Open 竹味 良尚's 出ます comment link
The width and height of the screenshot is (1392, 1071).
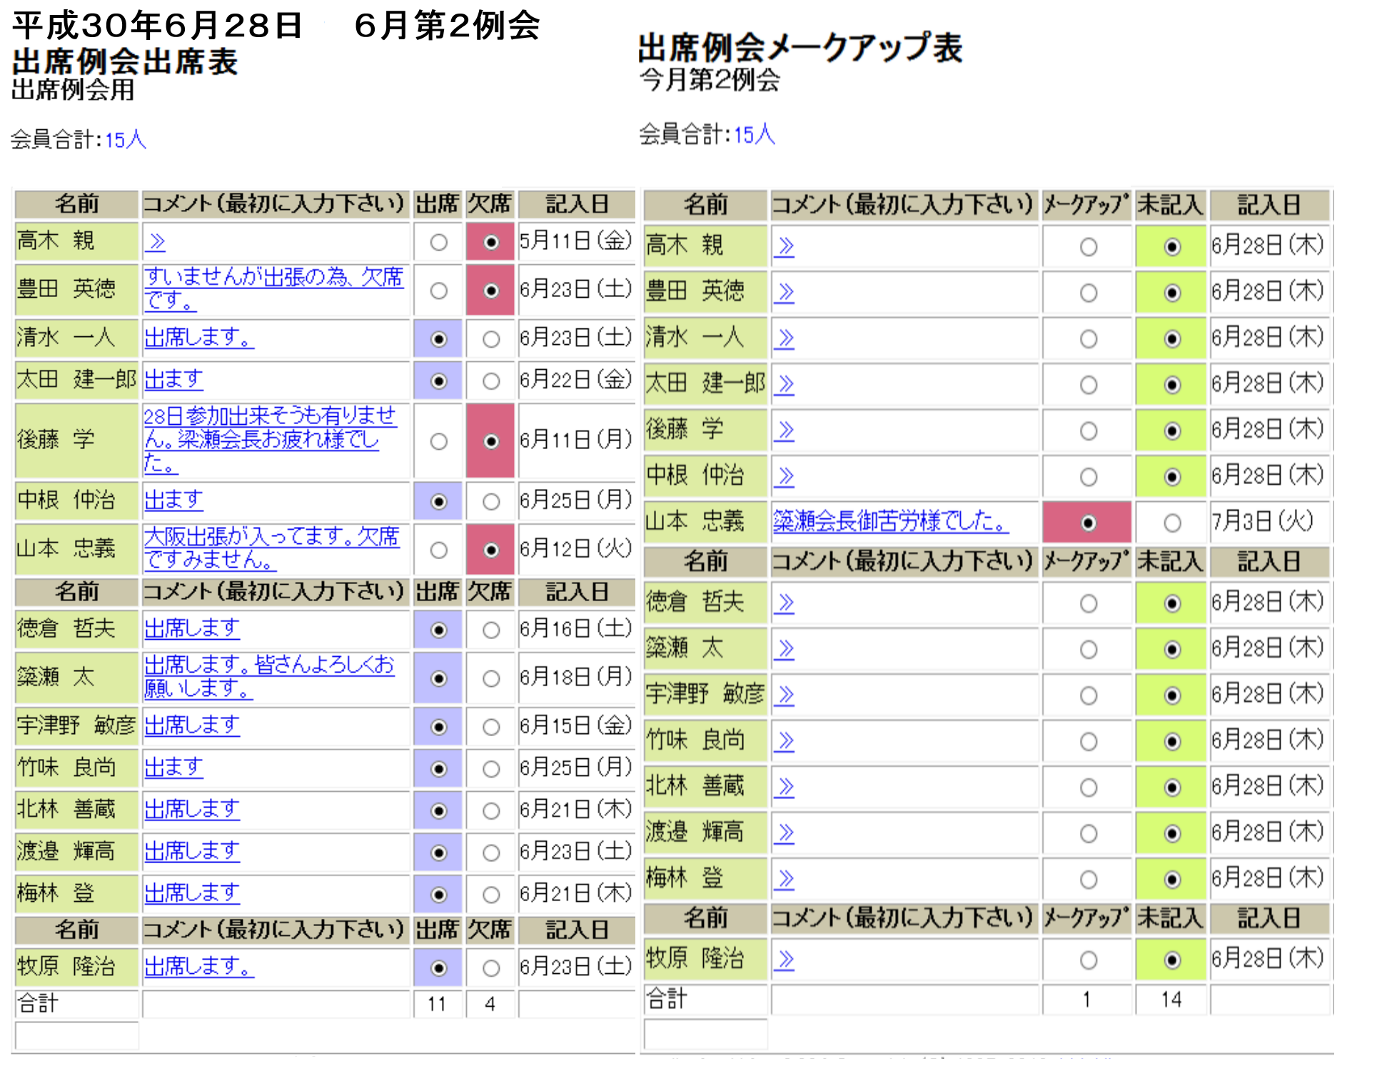(x=173, y=768)
